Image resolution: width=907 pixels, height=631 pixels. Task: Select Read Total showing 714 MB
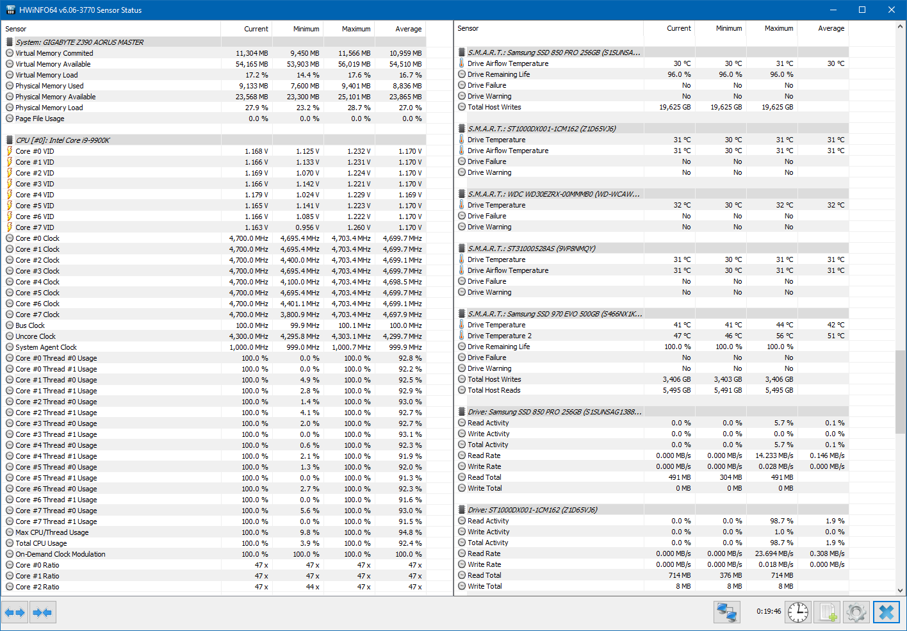coord(652,575)
